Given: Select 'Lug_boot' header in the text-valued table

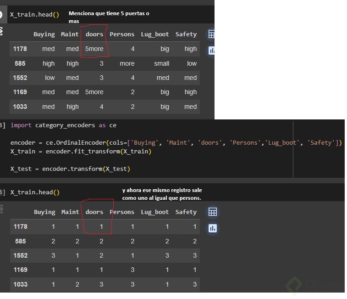Looking at the screenshot, I should [155, 34].
